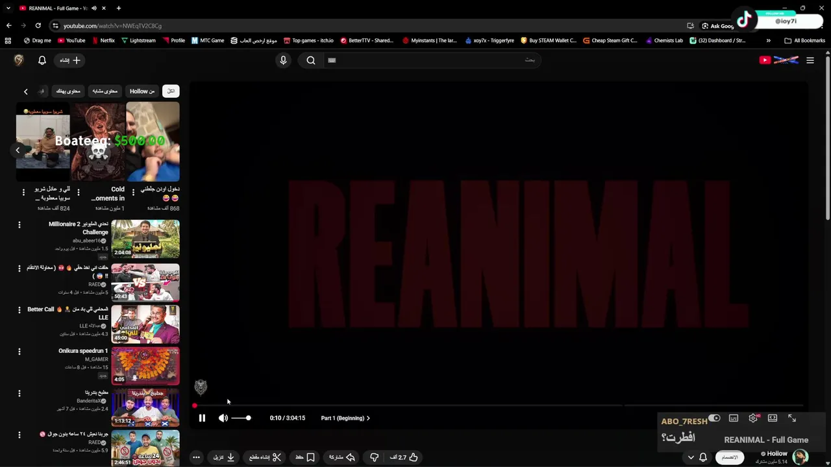Open options for 'Cold ...oments in' Short

tap(78, 193)
